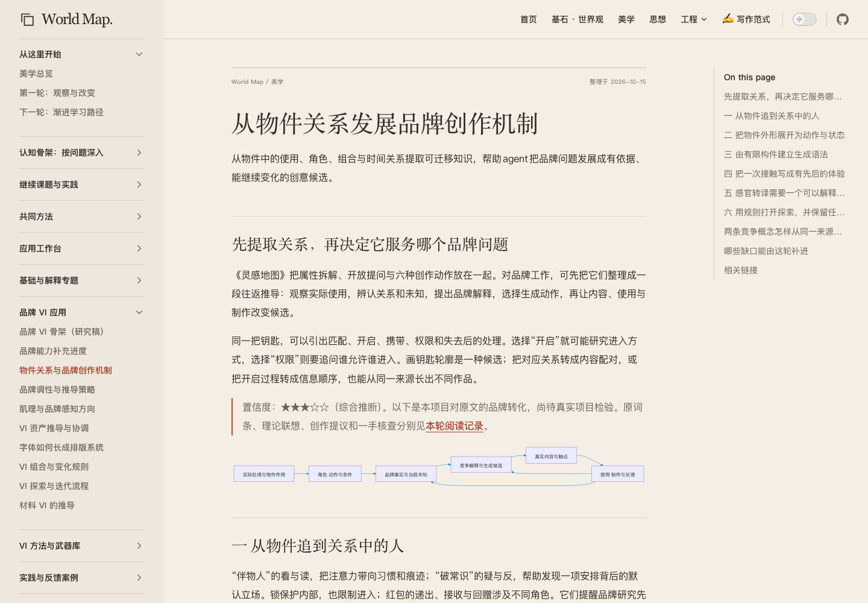
Task: Open the GitHub repository icon
Action: [x=843, y=19]
